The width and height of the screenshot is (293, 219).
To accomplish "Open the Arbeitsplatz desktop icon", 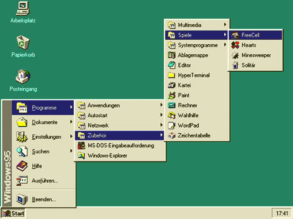I will click(x=23, y=8).
